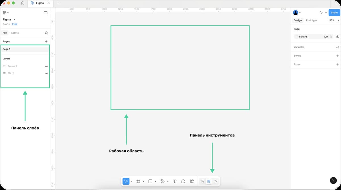The image size is (341, 190).
Task: Click the search icon in left panel
Action: 46,33
